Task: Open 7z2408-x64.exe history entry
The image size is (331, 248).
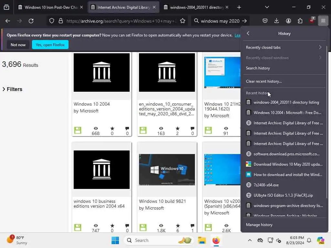Action: click(x=284, y=185)
